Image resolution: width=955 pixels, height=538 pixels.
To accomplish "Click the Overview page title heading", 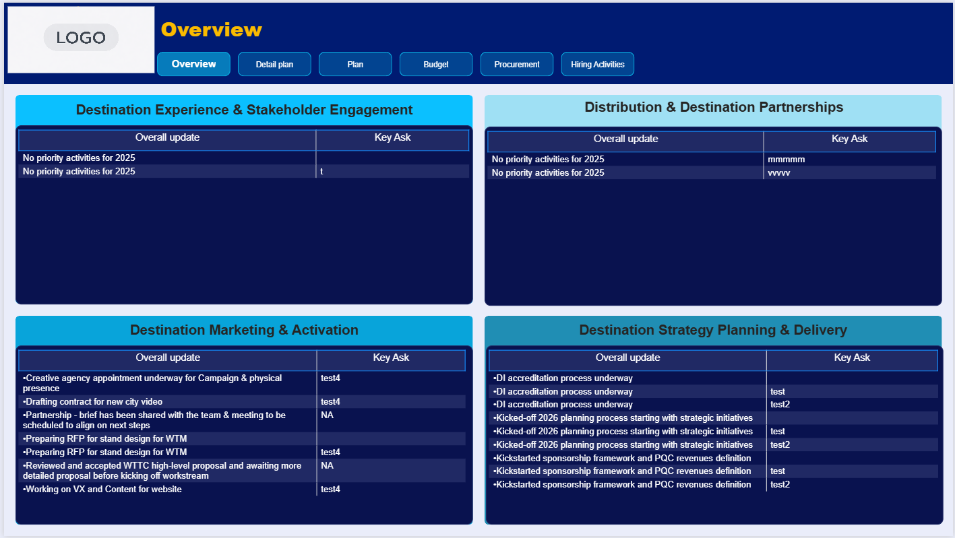I will [211, 30].
